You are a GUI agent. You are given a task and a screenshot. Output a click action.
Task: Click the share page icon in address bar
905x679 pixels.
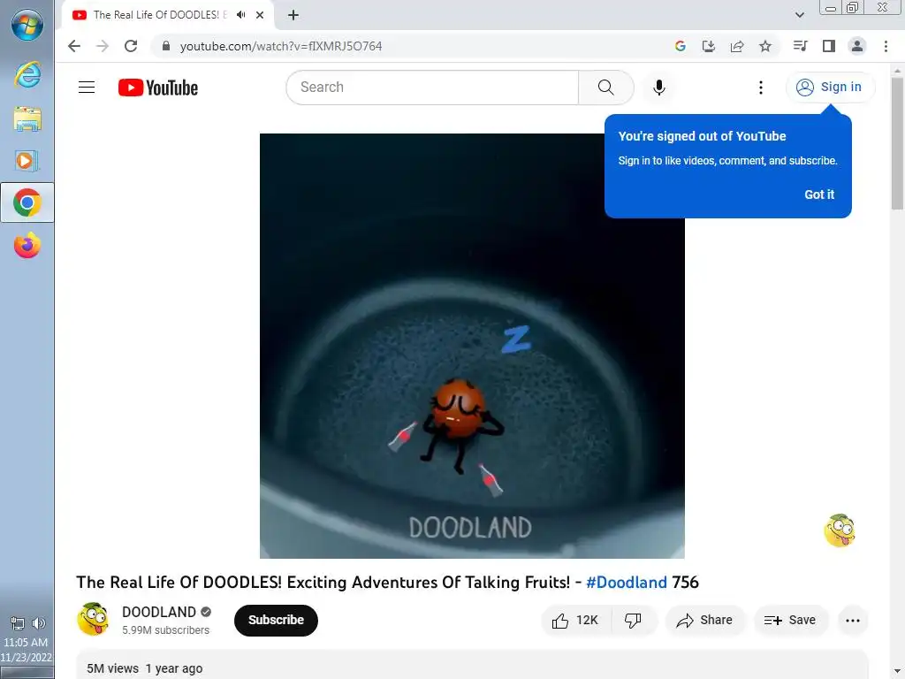click(x=736, y=46)
